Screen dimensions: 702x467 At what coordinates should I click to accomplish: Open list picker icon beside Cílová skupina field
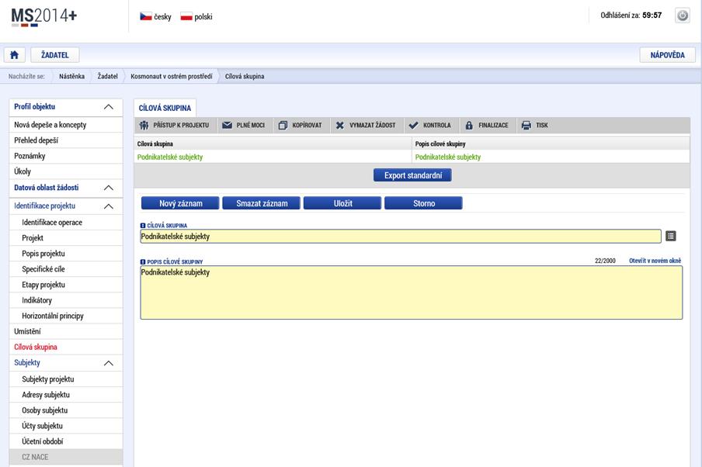point(670,236)
